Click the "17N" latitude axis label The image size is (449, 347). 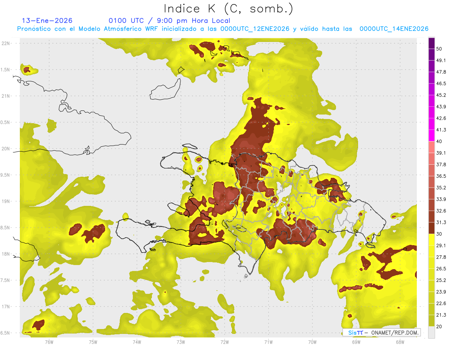[6, 307]
